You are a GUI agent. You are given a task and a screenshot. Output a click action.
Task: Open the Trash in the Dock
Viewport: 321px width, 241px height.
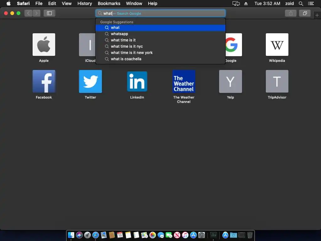pos(250,235)
